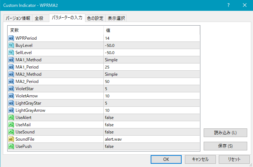This screenshot has height=167, width=253.
Task: Click the 読み込み (L) button
Action: (225, 133)
